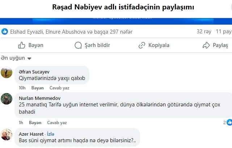The height and width of the screenshot is (148, 232).
Task: Open the Əfran Sucayev name link
Action: (x=34, y=72)
